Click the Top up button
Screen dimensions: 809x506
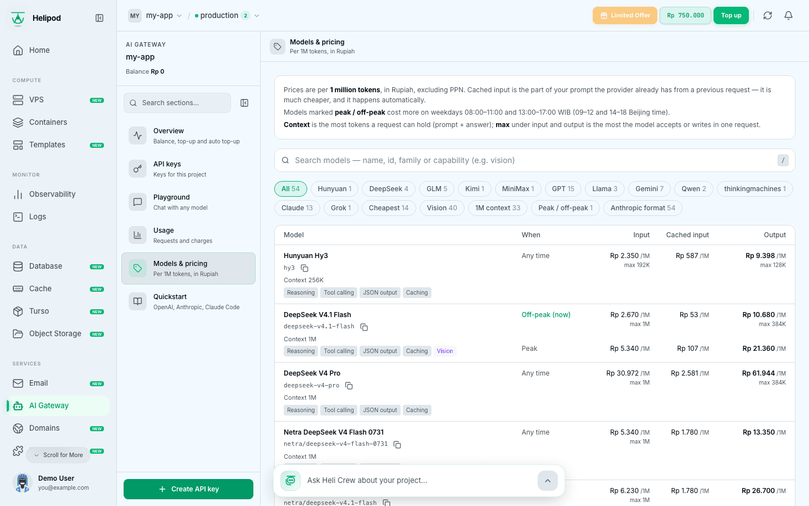731,16
